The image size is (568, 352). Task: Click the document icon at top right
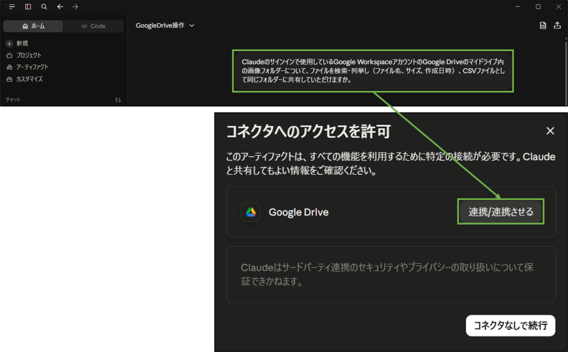pyautogui.click(x=543, y=26)
